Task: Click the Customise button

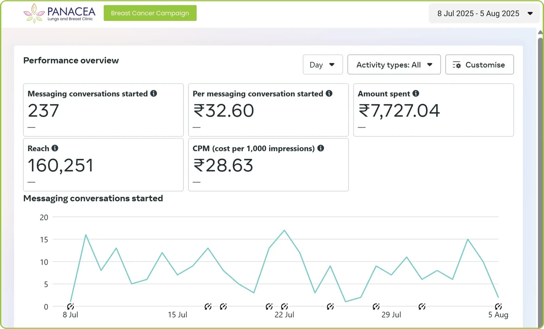Action: click(x=479, y=64)
